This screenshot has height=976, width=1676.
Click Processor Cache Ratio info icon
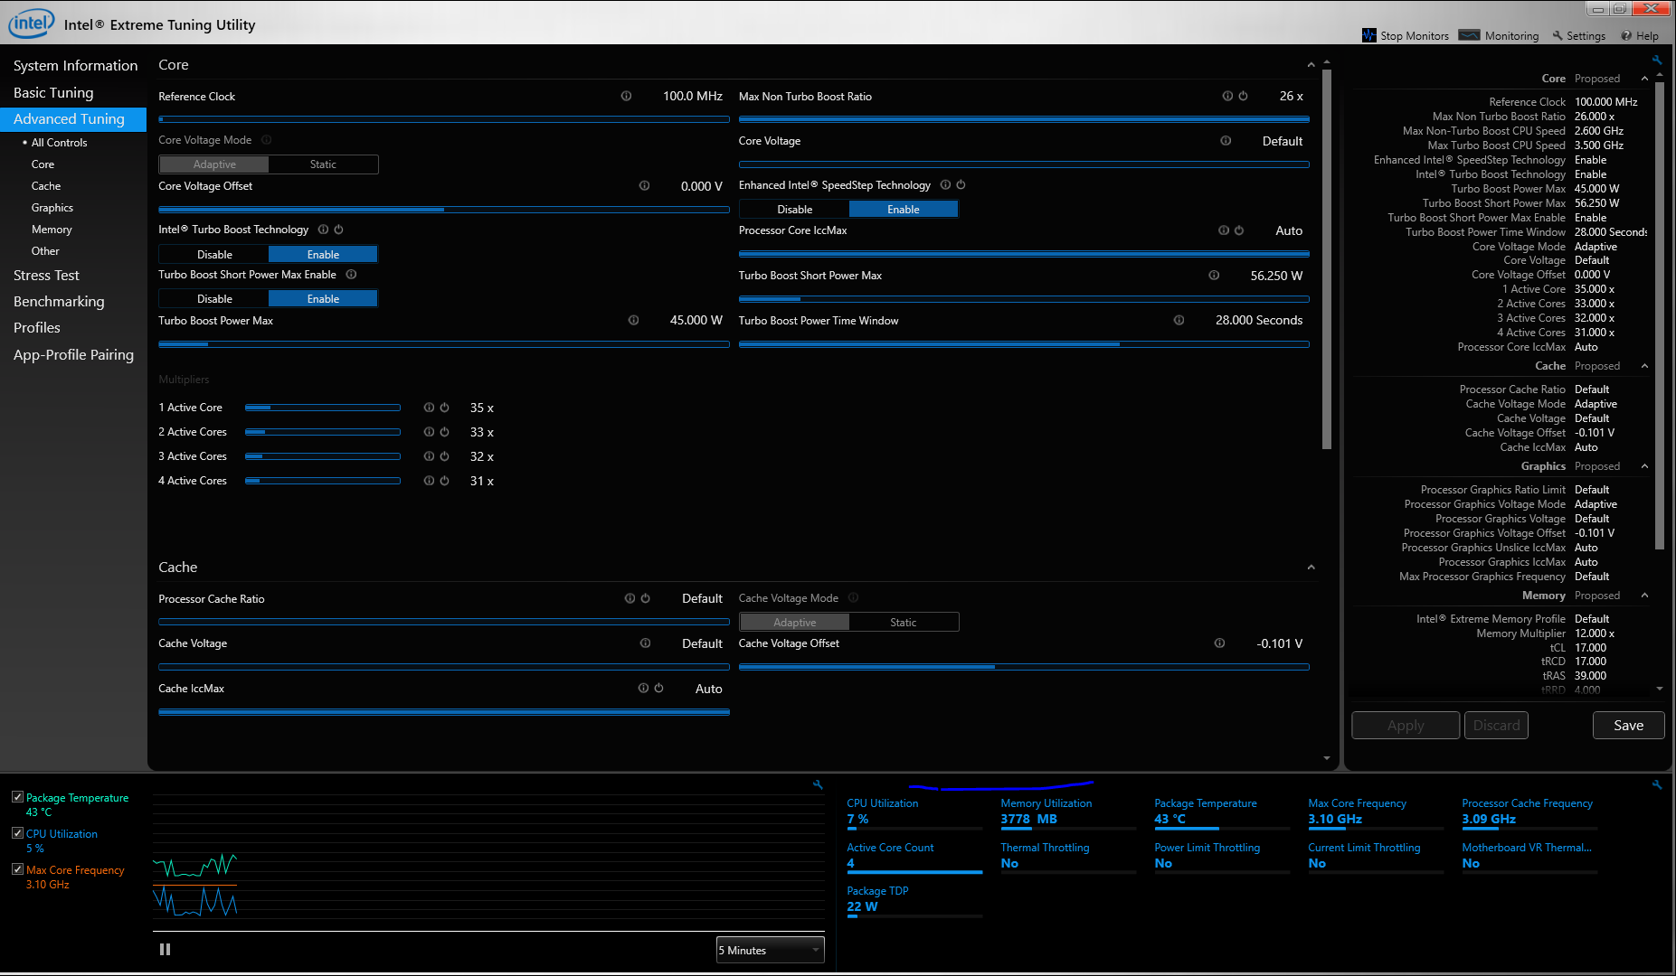630,598
